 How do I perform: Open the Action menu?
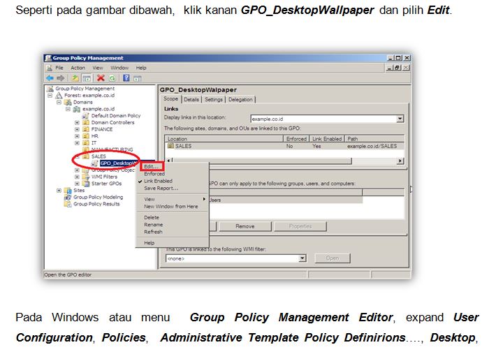(78, 68)
